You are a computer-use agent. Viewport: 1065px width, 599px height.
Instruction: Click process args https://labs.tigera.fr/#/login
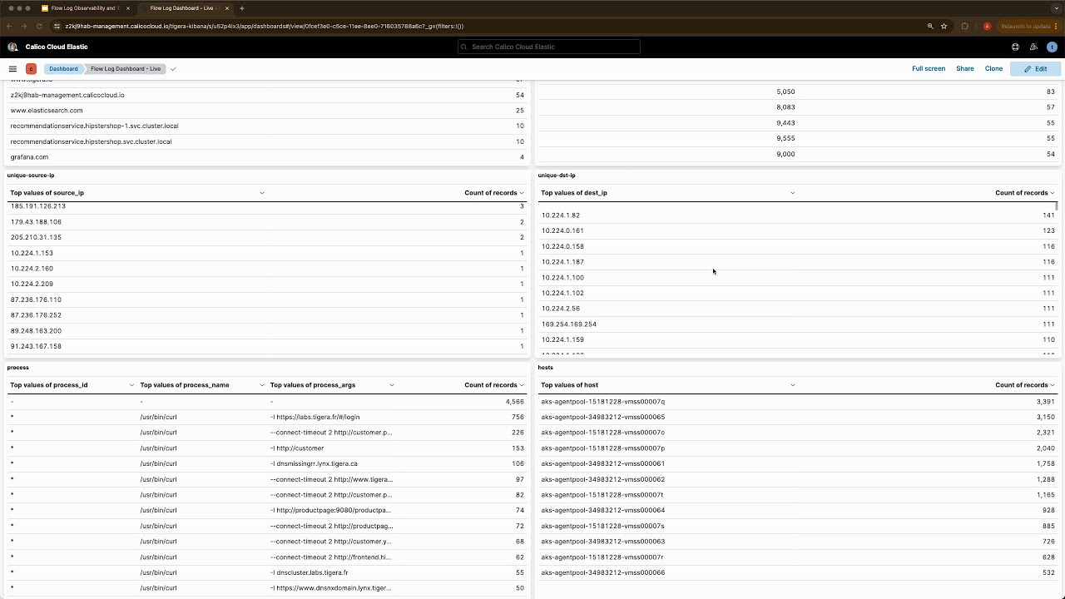(x=315, y=417)
